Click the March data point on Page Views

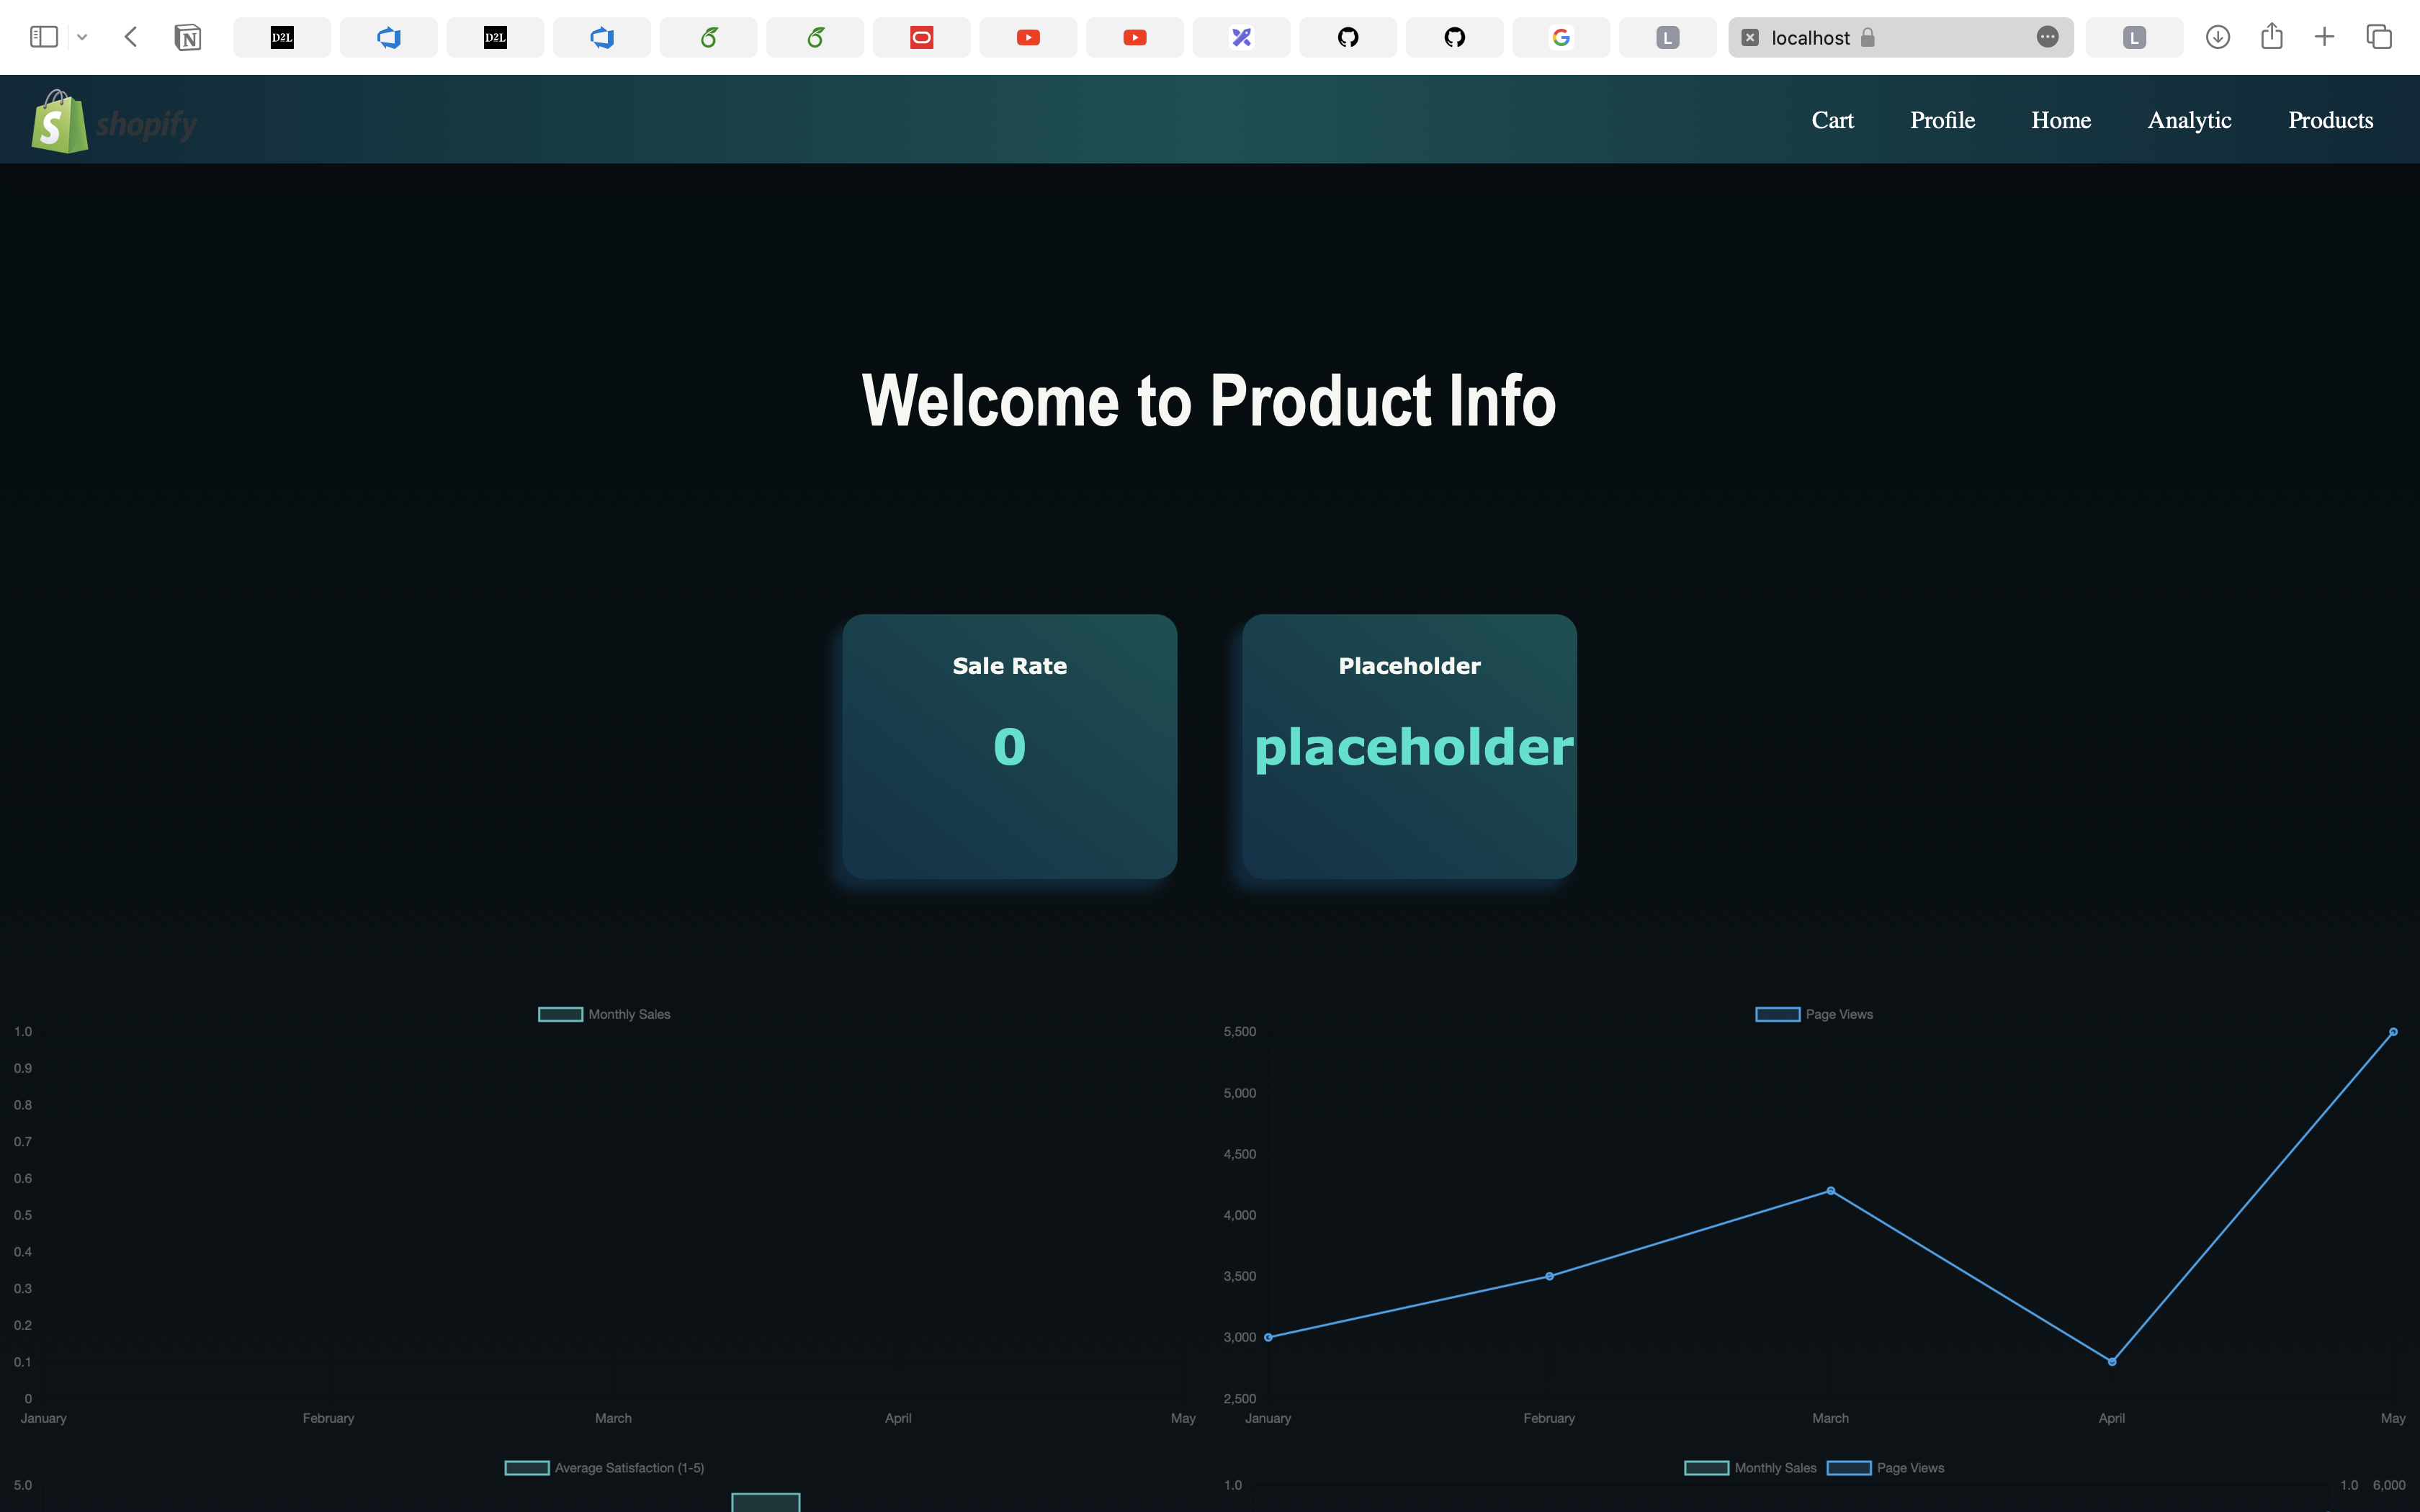[1830, 1190]
